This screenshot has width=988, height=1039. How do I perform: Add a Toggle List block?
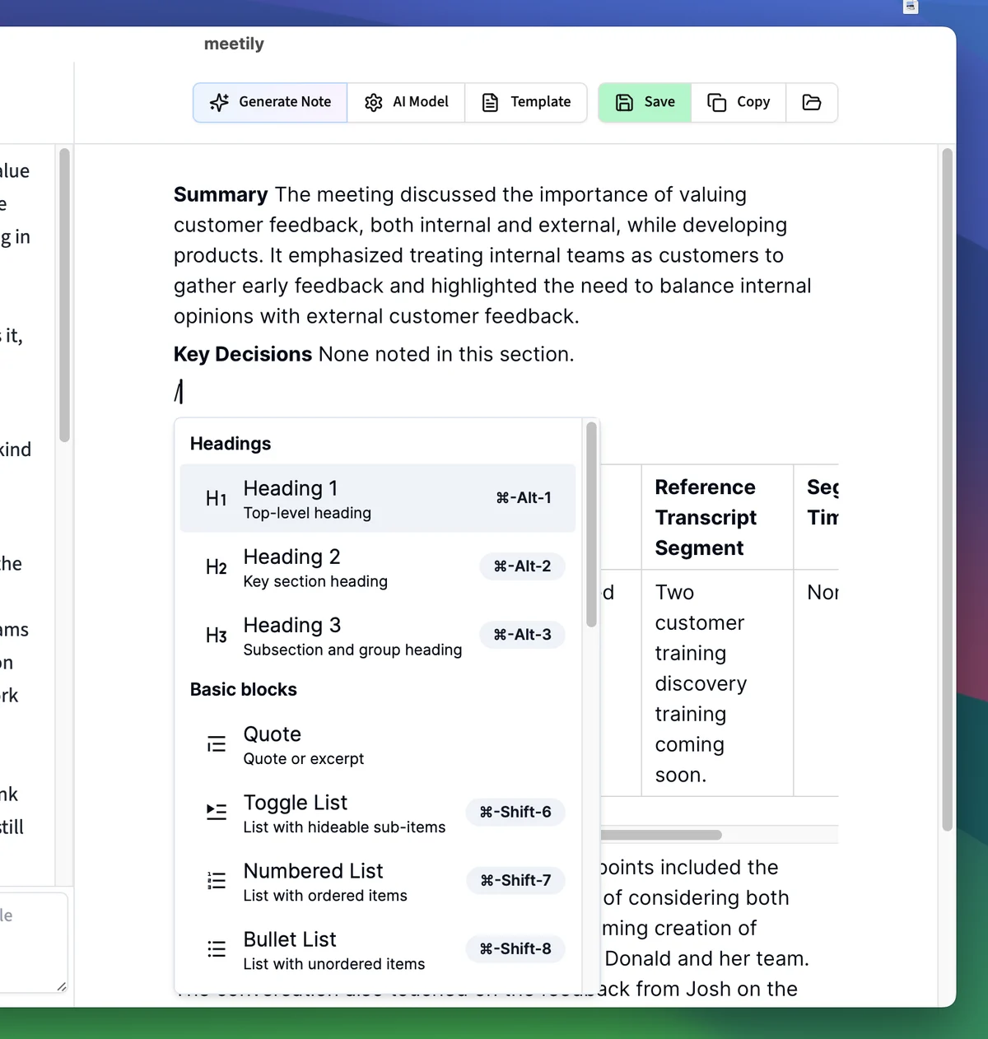coord(378,813)
